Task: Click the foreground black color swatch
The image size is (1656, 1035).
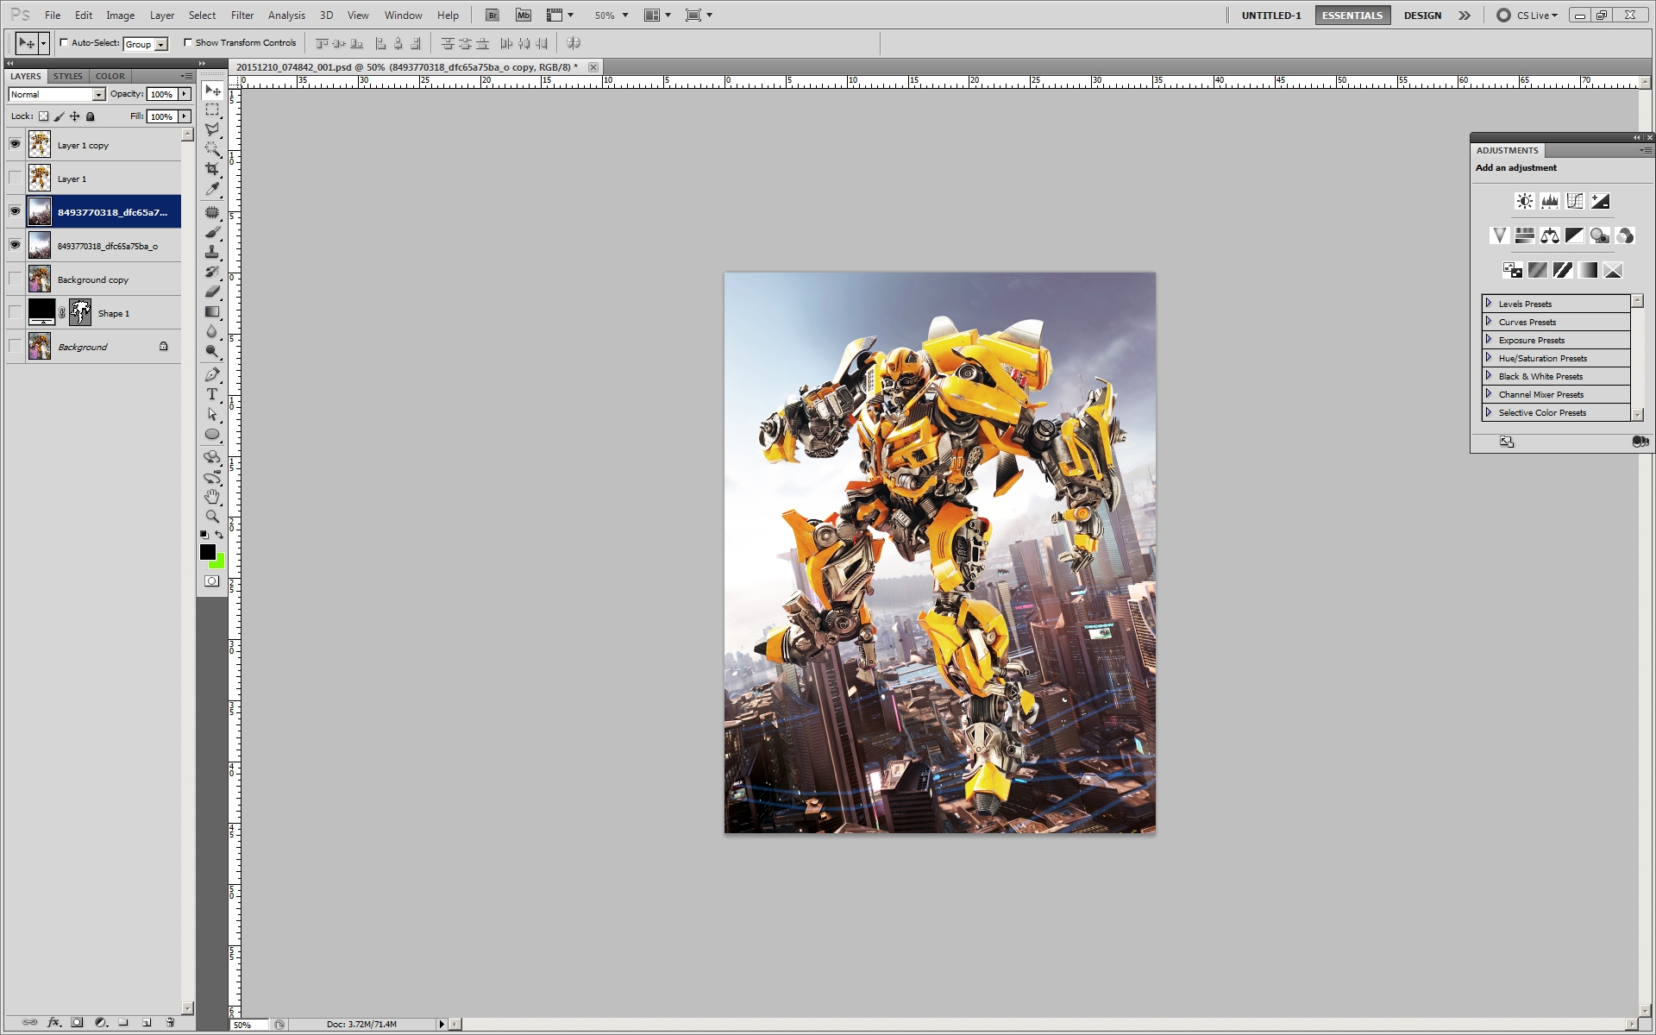Action: coord(207,551)
